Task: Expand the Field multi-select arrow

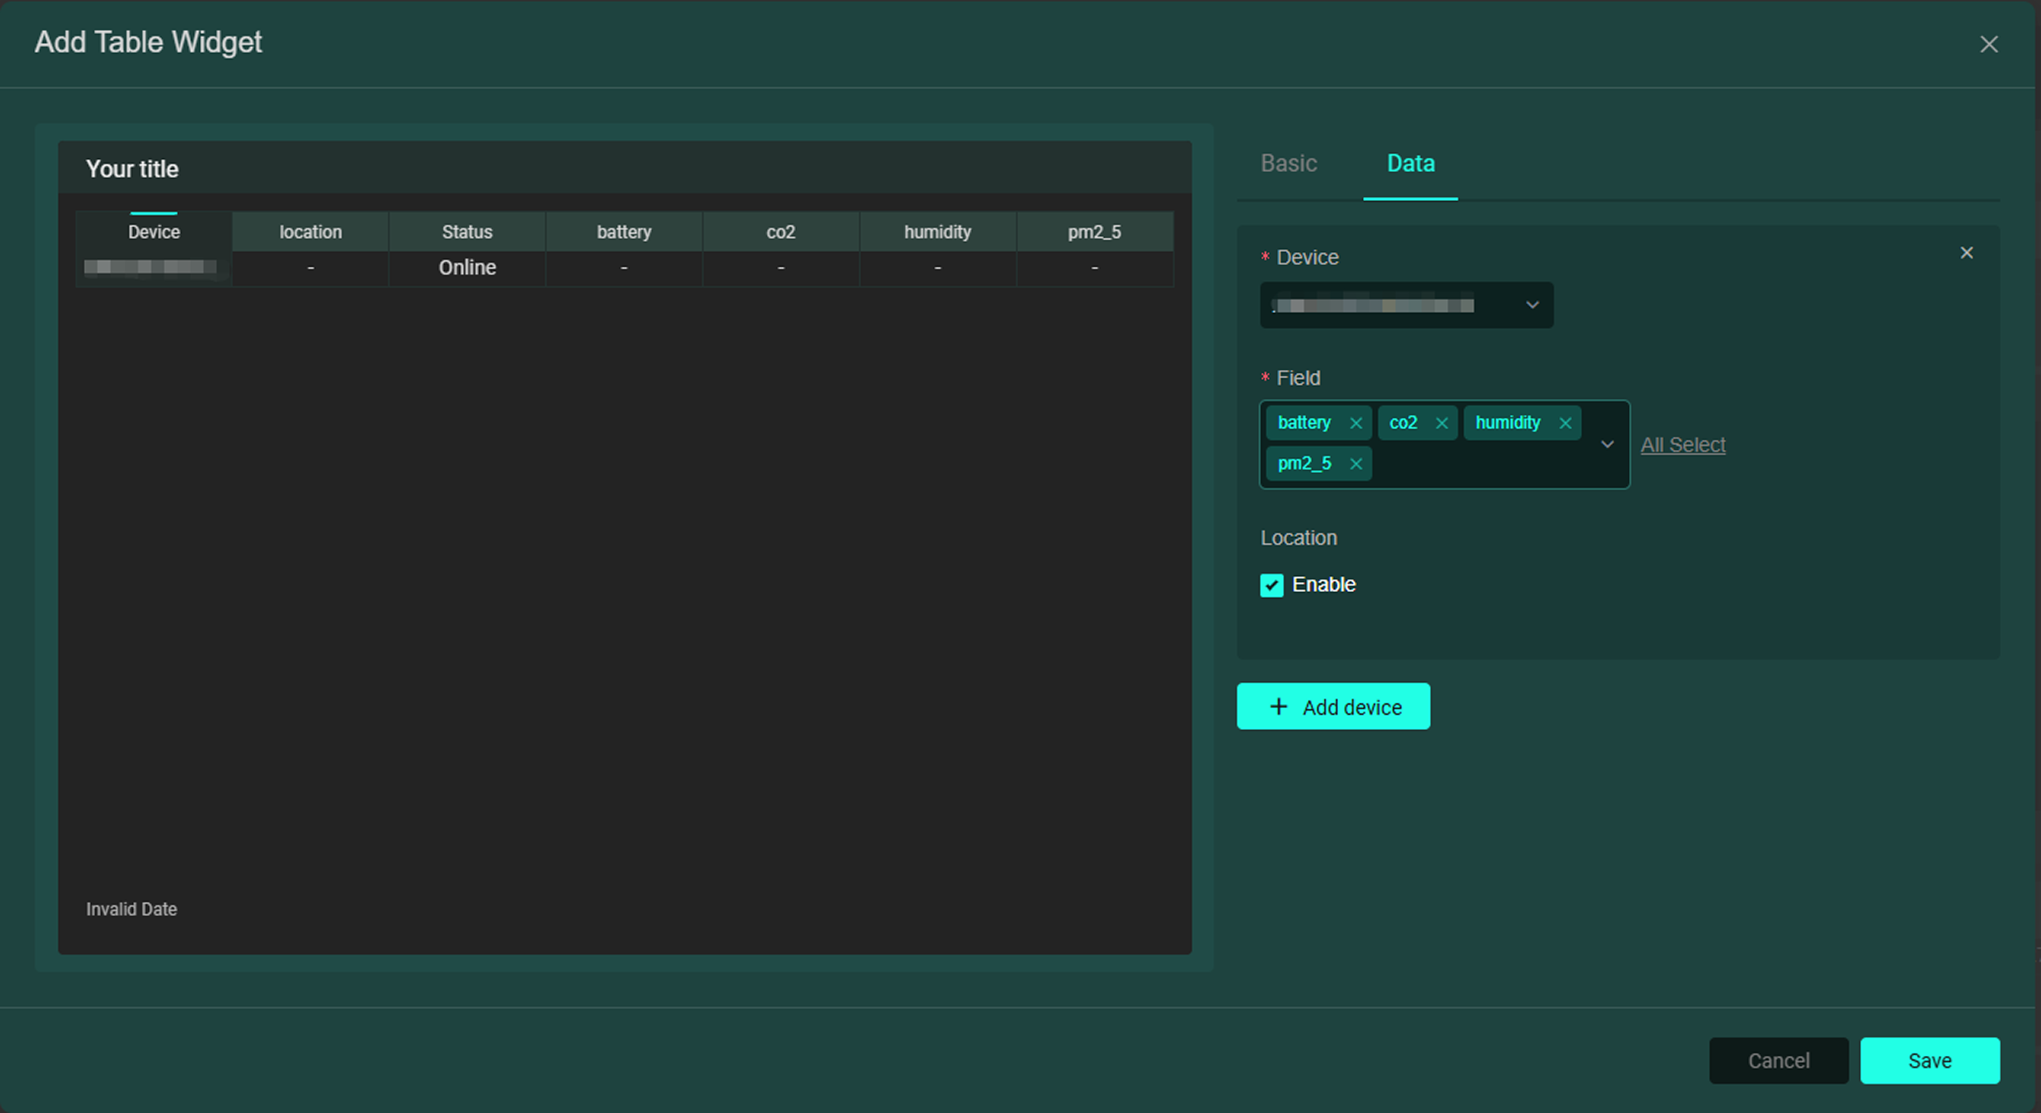Action: [1607, 445]
